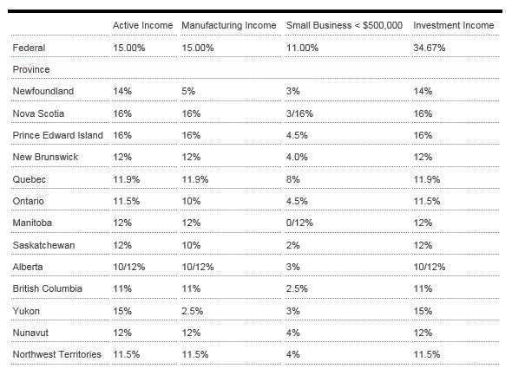The width and height of the screenshot is (512, 375).
Task: Select Yukon manufacturing income 2.5% cell
Action: (193, 311)
